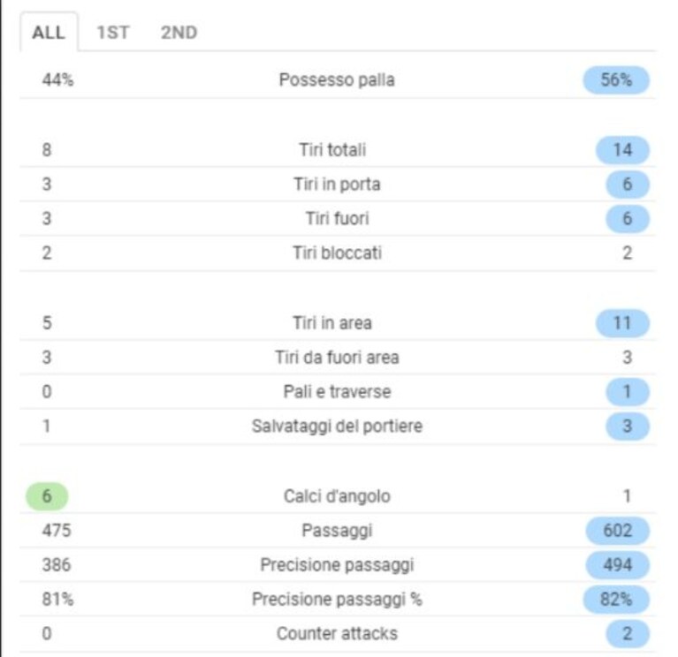Screen dimensions: 678x657
Task: Click the Tiri fuori label
Action: [338, 219]
